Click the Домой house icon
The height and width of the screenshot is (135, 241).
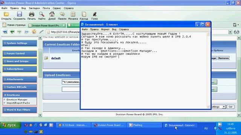point(52,14)
